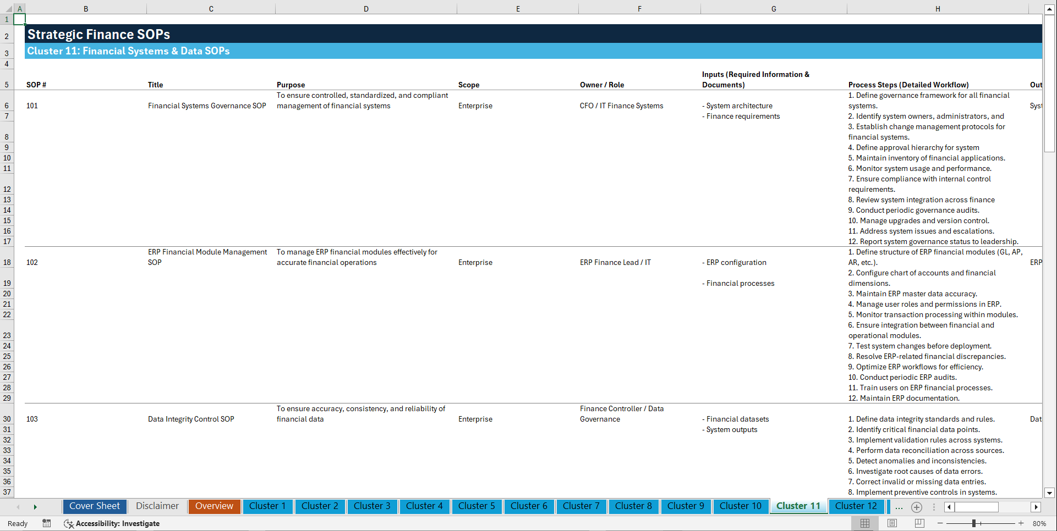1057x531 pixels.
Task: Switch to the Cluster 12 sheet
Action: click(856, 506)
